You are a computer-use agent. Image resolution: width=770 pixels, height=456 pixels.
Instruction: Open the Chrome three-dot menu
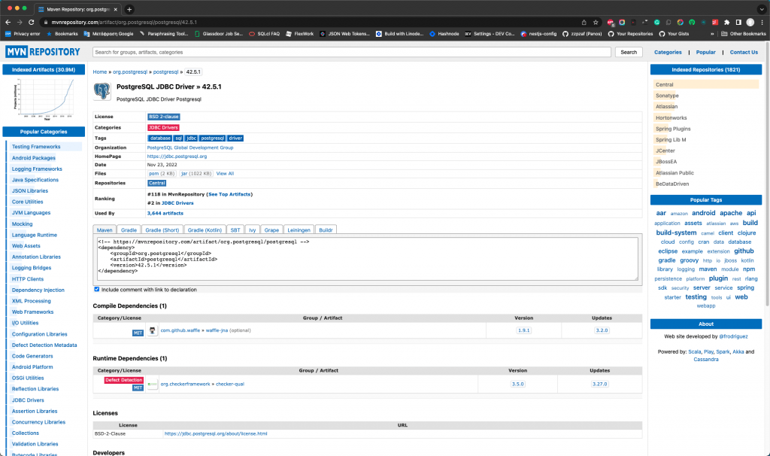tap(762, 22)
